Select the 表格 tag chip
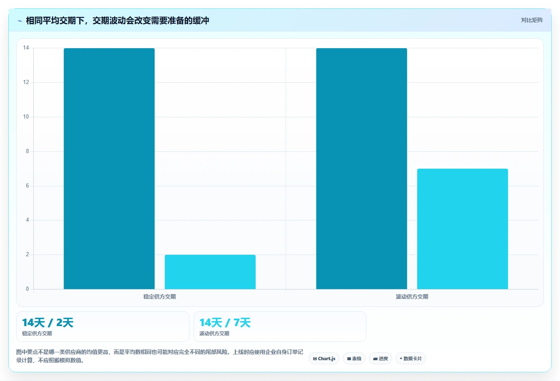Image resolution: width=560 pixels, height=381 pixels. (354, 359)
